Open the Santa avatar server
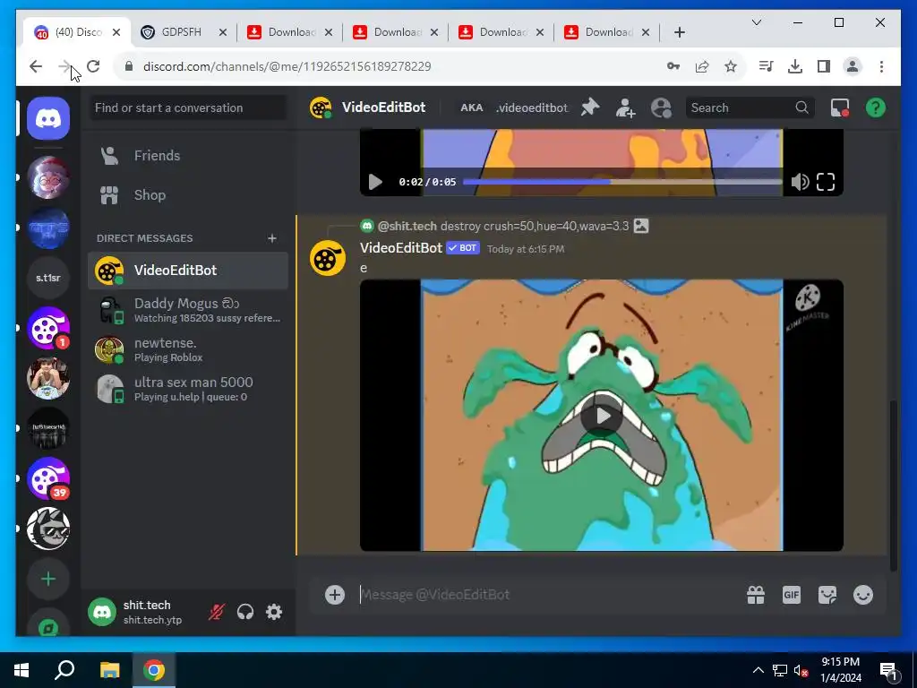Image resolution: width=917 pixels, height=688 pixels. [48, 177]
